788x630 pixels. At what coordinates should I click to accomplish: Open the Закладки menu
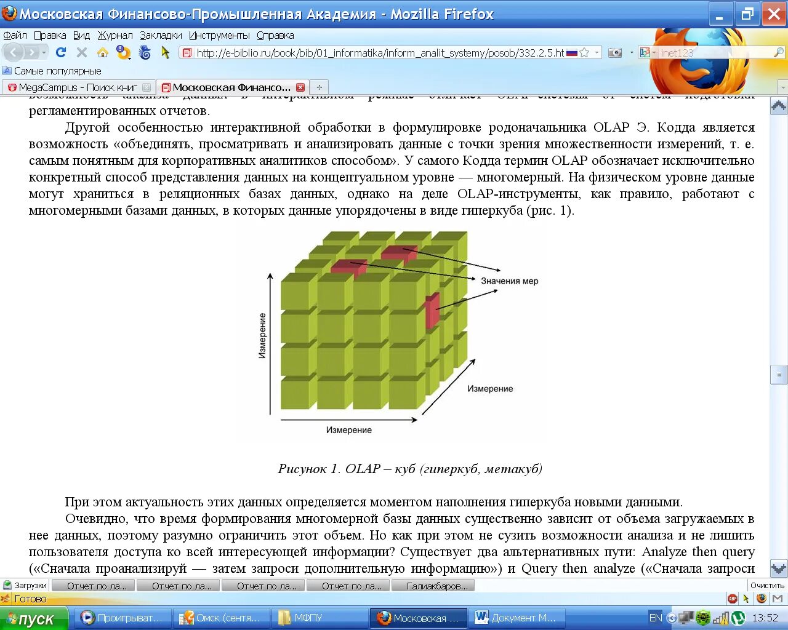pos(161,35)
